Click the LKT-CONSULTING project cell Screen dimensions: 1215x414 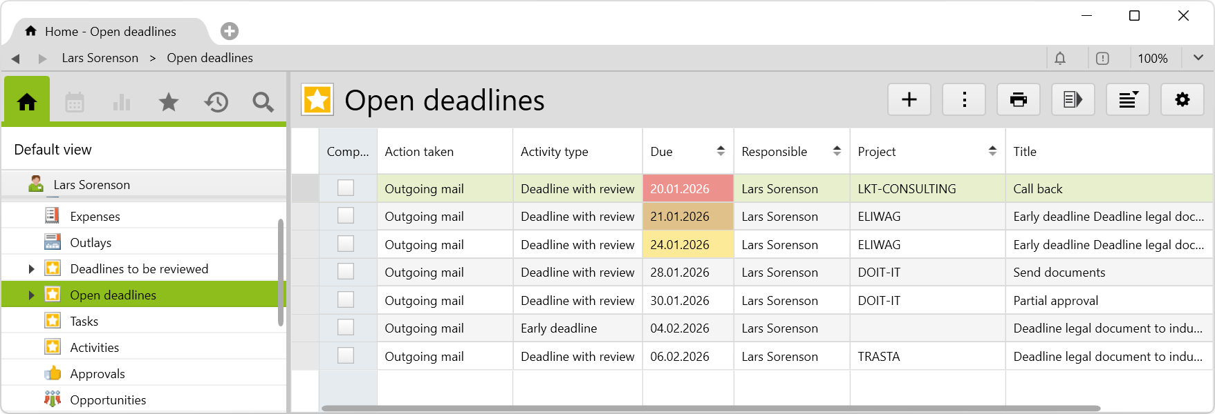pyautogui.click(x=928, y=188)
